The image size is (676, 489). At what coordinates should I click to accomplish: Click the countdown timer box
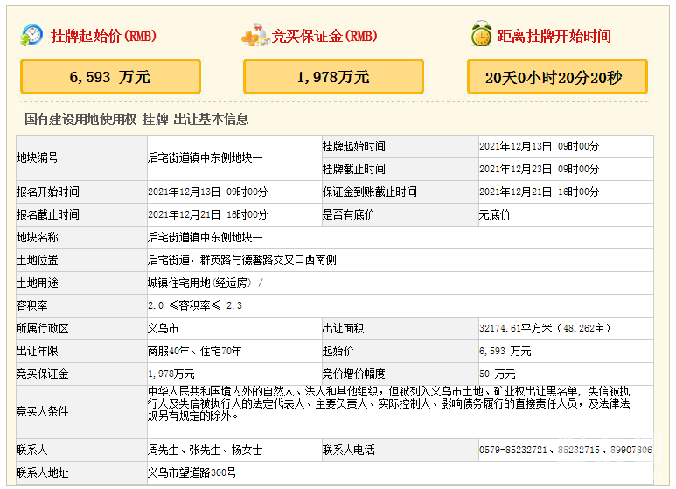(557, 77)
